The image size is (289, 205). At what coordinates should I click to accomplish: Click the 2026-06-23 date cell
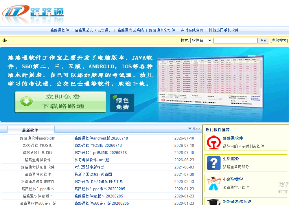pos(184,160)
